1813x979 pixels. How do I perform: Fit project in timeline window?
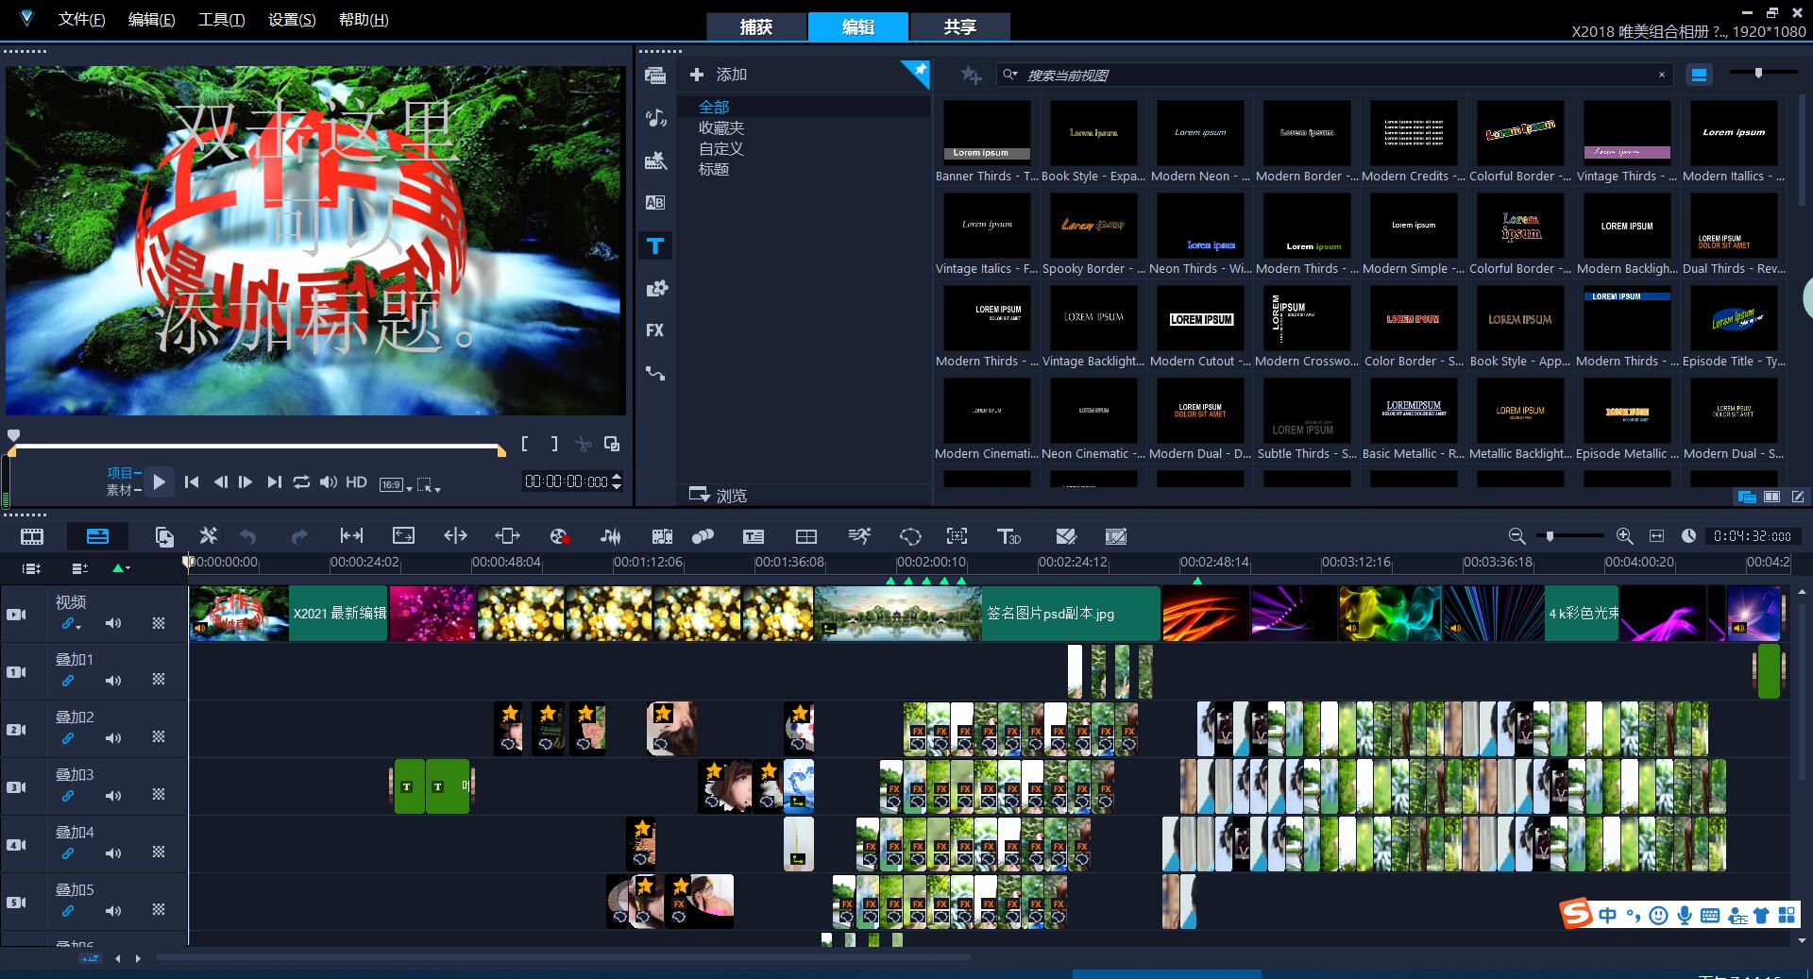pos(1656,535)
